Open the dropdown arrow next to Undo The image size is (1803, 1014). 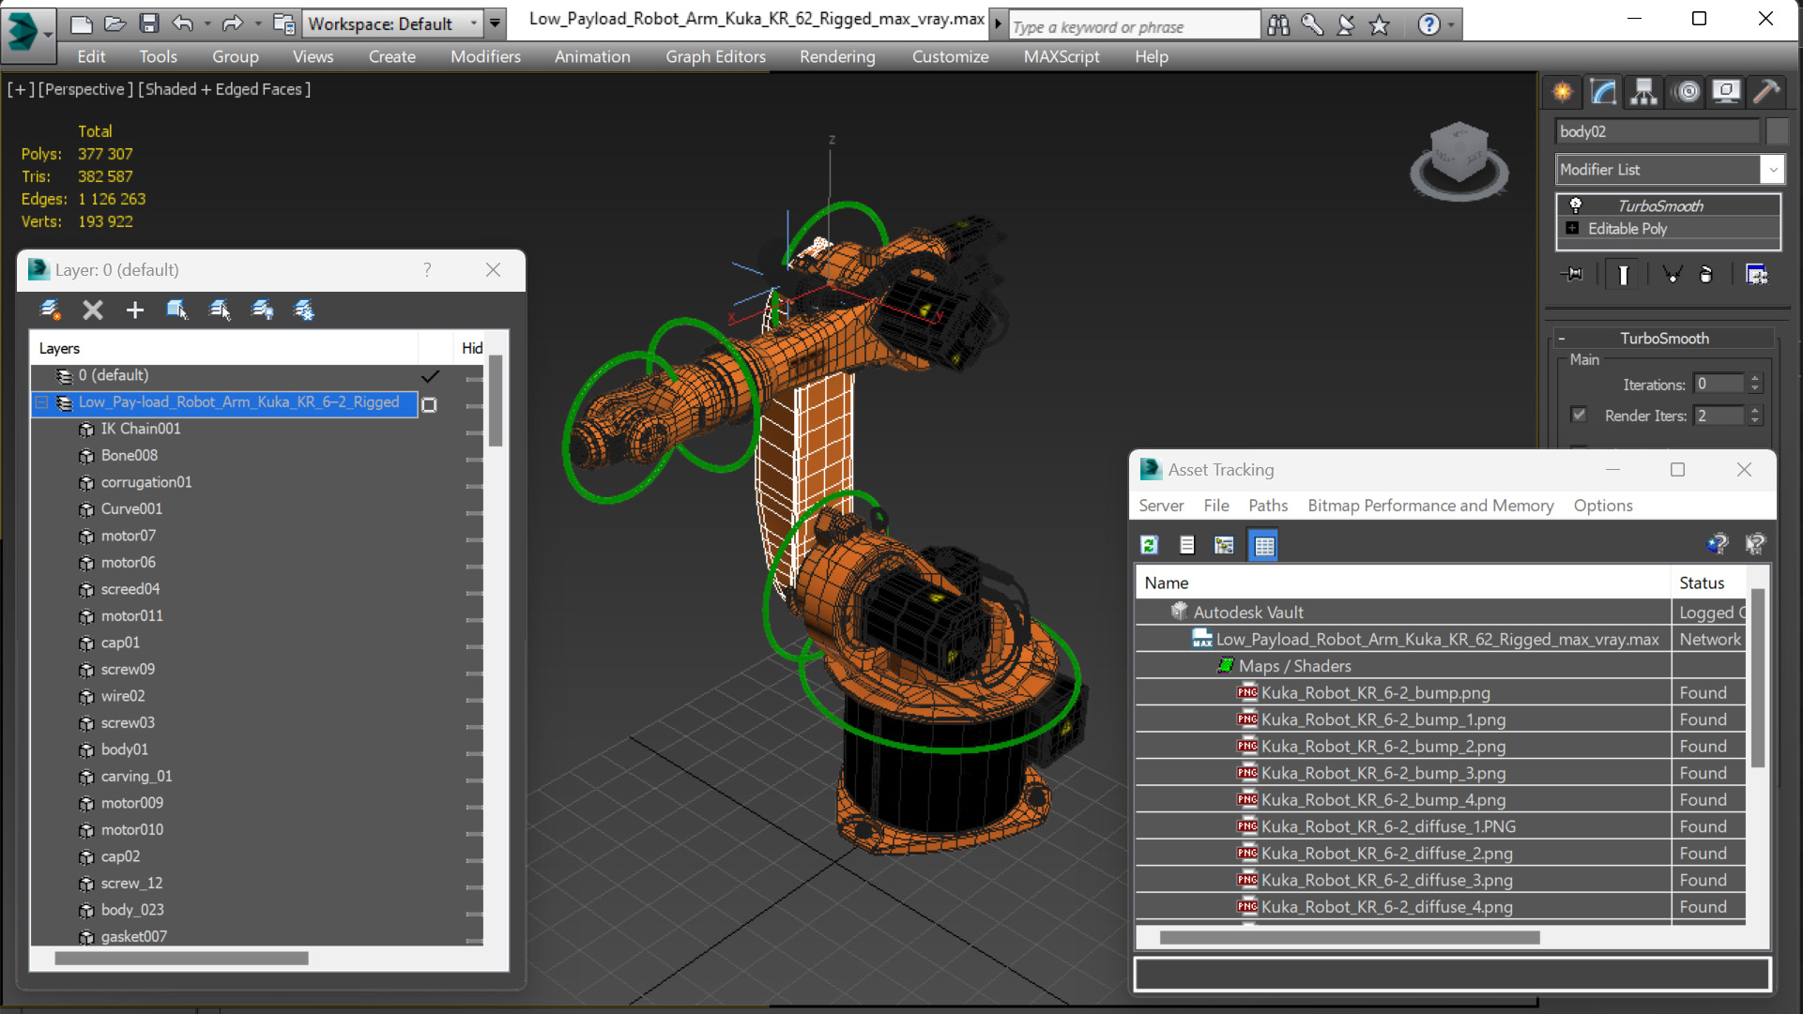pyautogui.click(x=207, y=23)
